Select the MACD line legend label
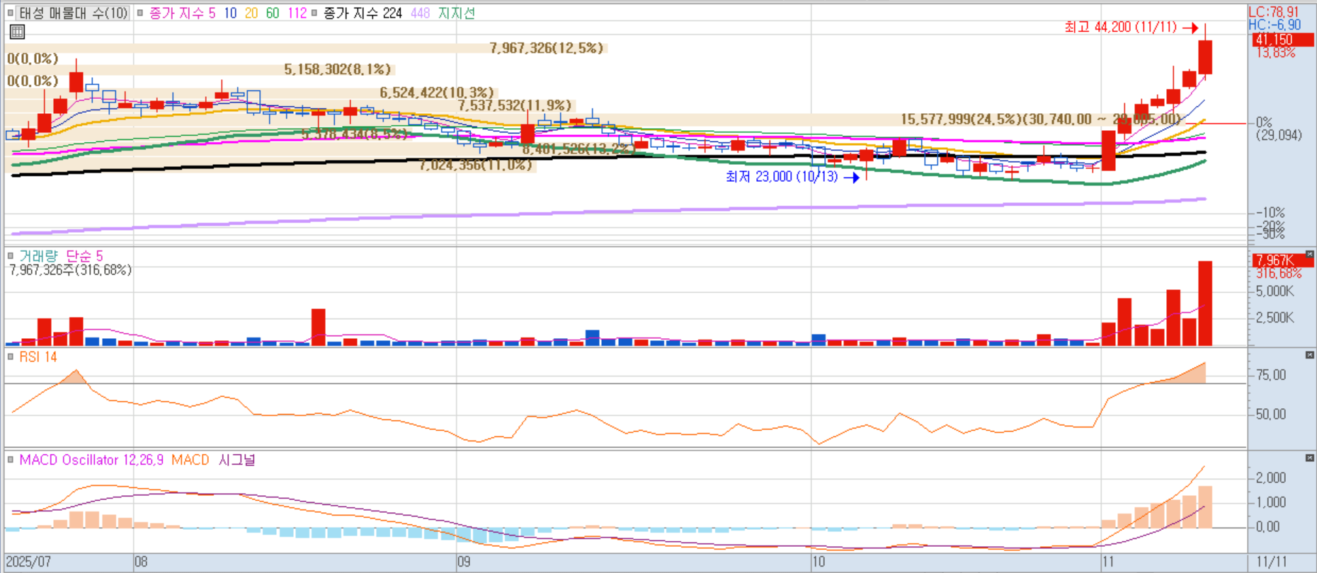The image size is (1317, 573). [190, 460]
